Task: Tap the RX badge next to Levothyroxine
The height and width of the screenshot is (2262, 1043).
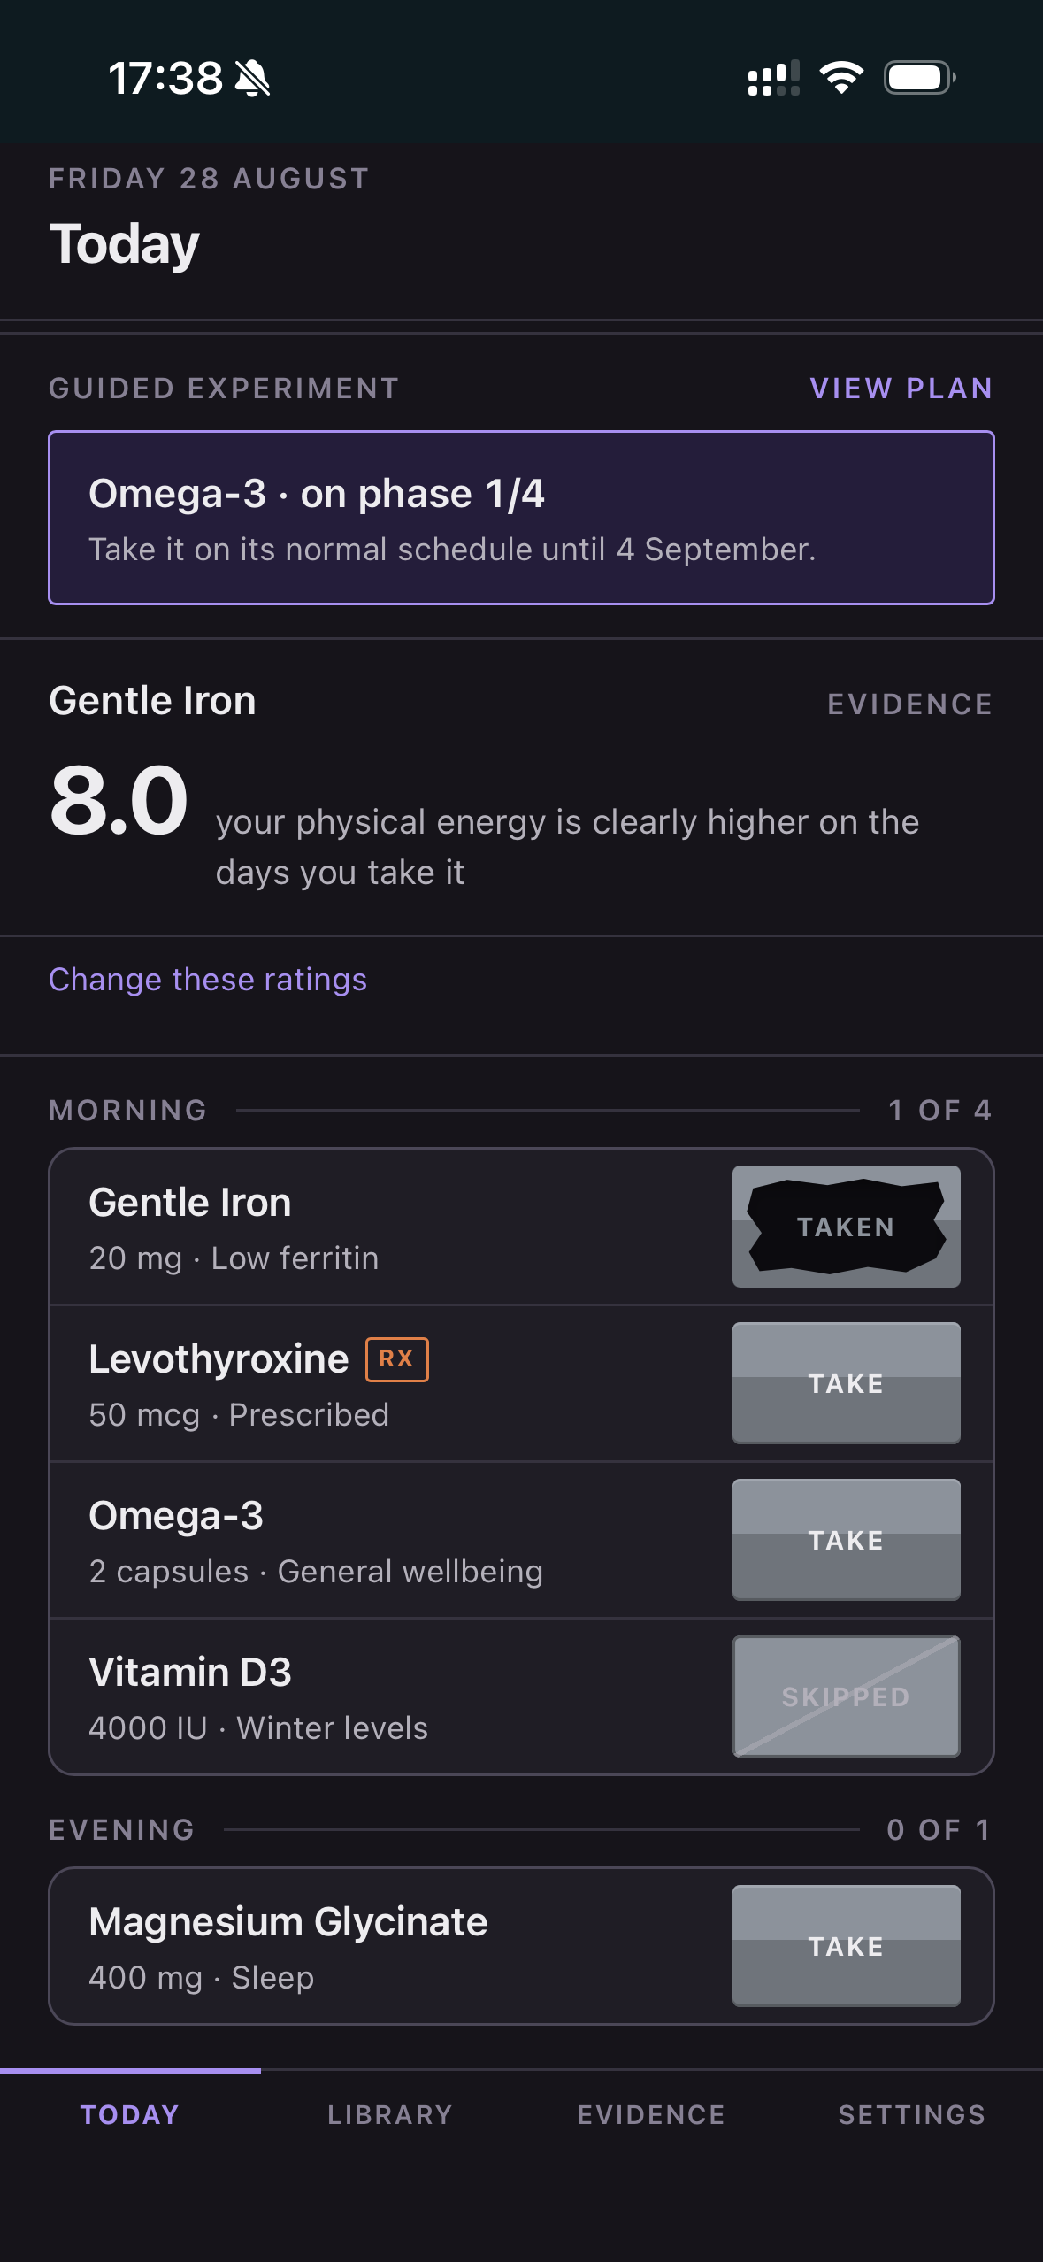Action: click(x=396, y=1358)
